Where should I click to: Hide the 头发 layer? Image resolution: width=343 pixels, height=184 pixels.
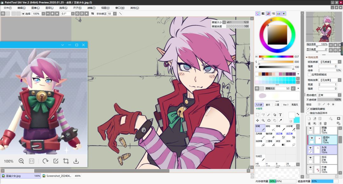[x=310, y=148]
